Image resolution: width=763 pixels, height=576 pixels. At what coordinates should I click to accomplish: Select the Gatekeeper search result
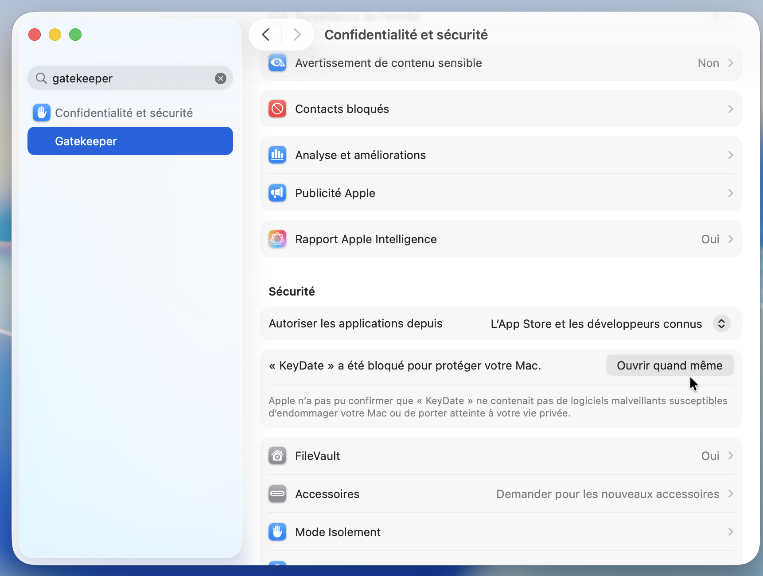(x=130, y=141)
